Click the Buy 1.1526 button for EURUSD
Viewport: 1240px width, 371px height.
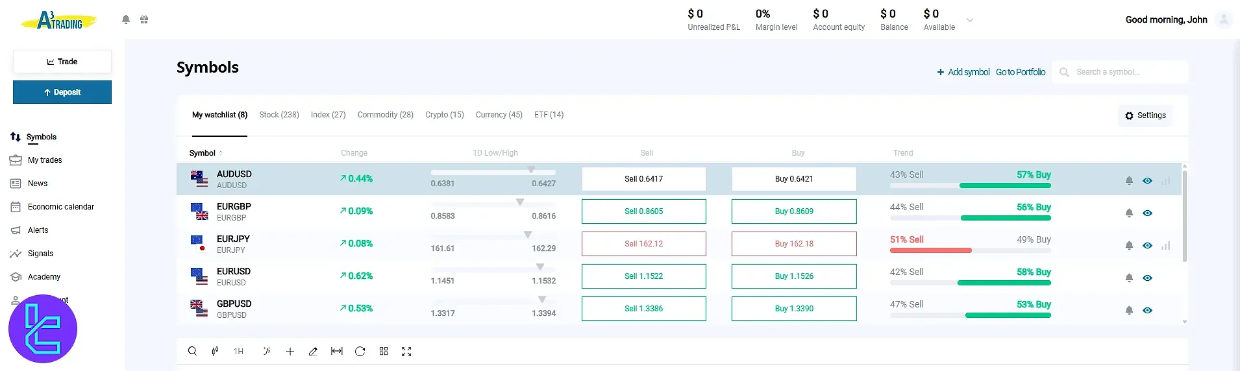(x=793, y=276)
